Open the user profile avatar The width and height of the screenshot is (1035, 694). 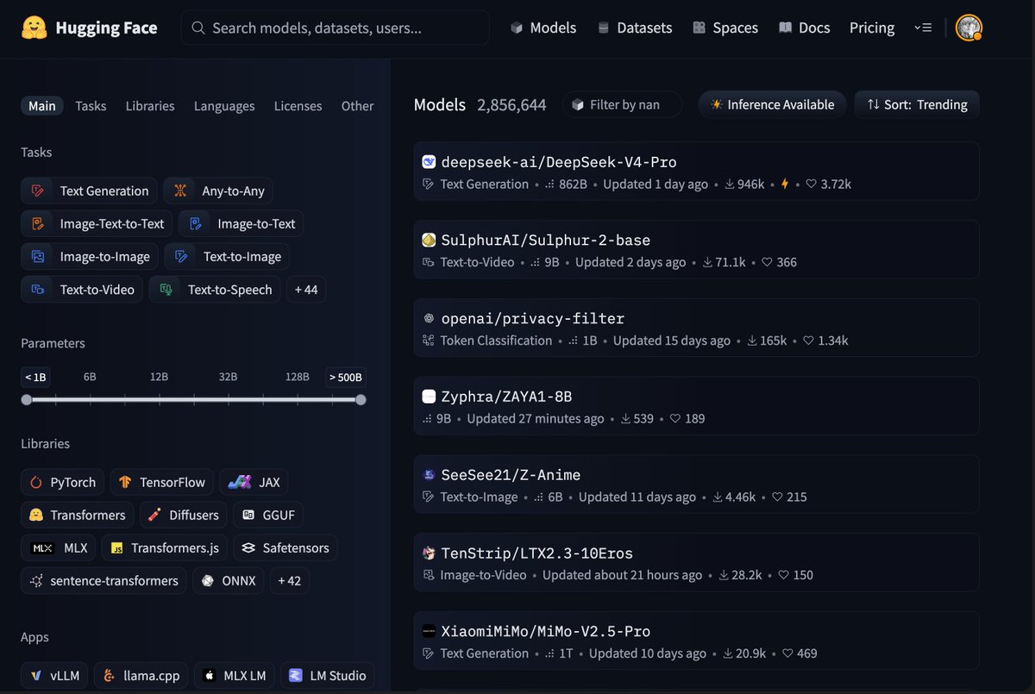click(969, 28)
